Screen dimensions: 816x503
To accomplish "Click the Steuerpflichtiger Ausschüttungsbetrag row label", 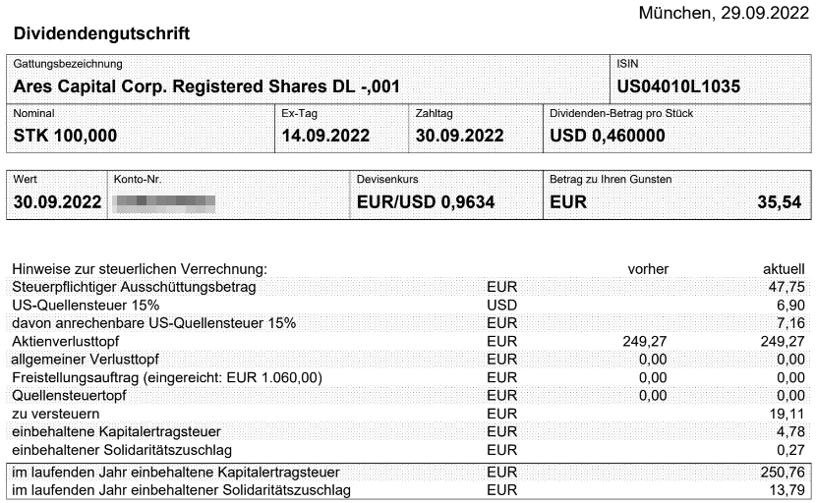I will coord(134,287).
